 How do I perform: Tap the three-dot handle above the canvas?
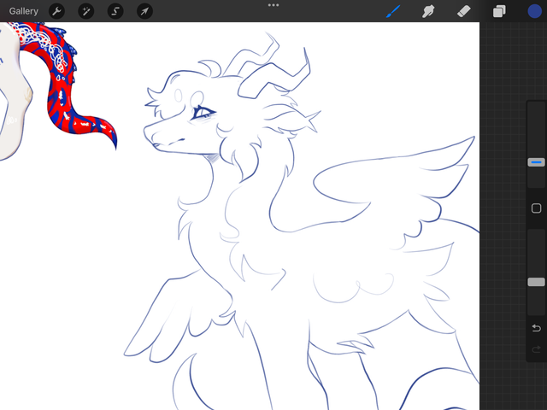273,5
